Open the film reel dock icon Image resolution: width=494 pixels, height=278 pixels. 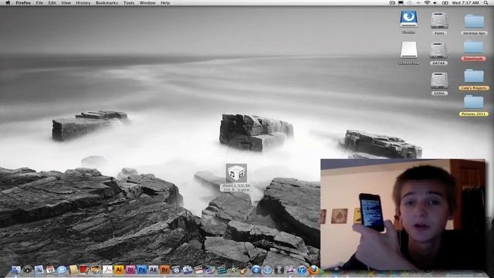tap(176, 270)
